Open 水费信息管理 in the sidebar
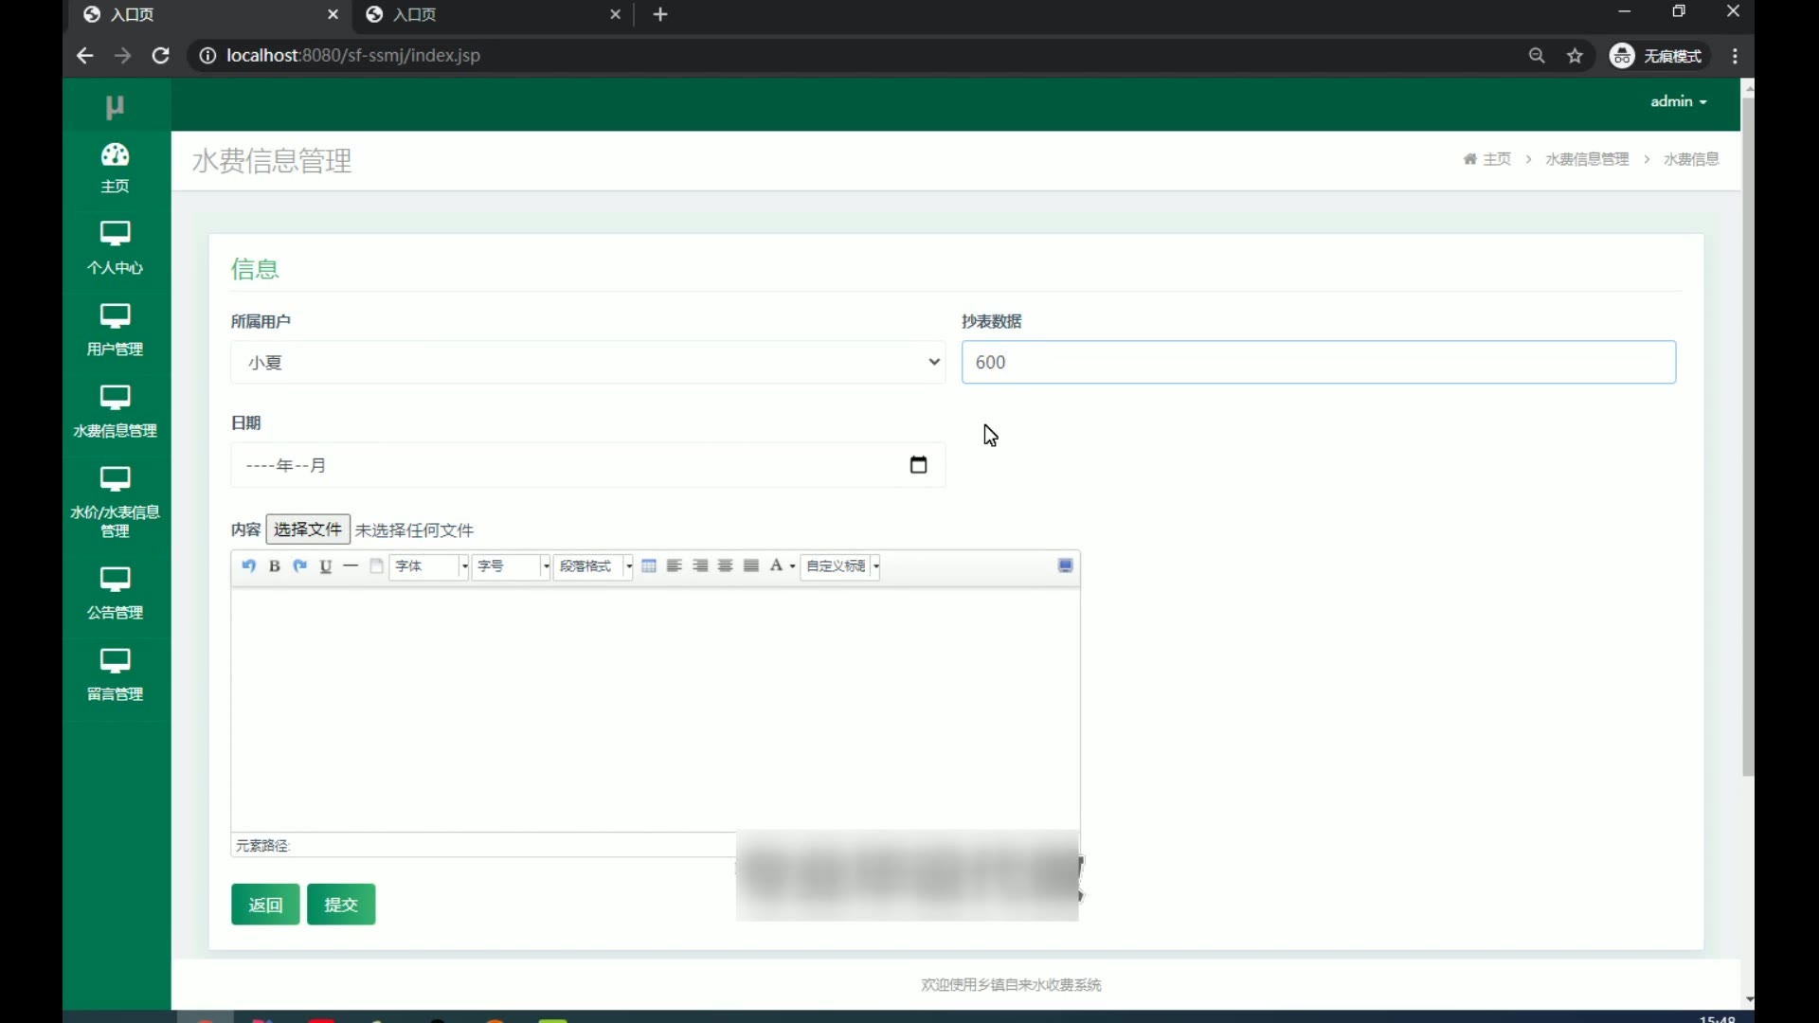 click(116, 411)
